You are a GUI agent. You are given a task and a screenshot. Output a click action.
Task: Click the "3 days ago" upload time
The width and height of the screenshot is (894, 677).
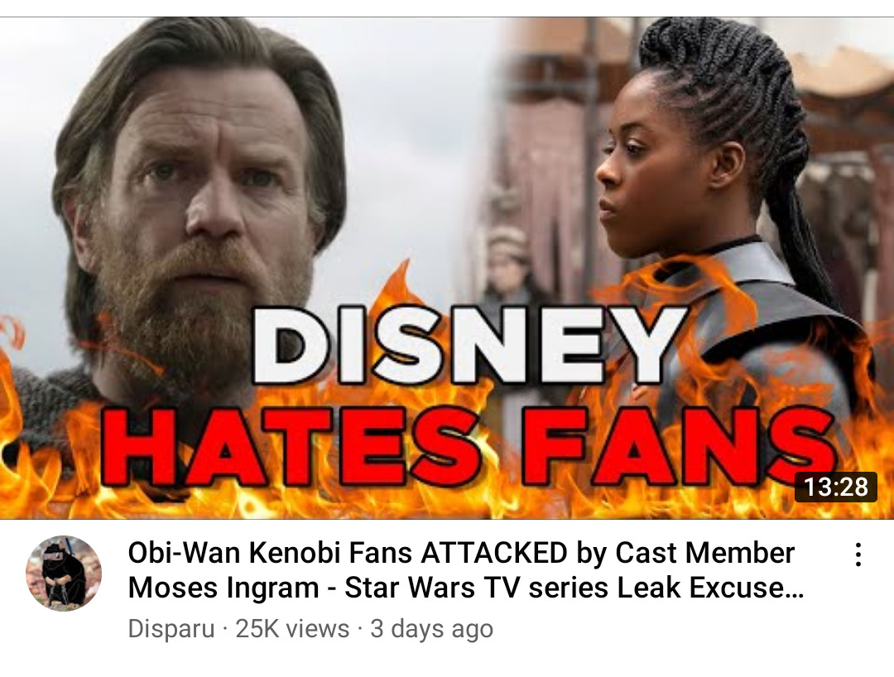tap(431, 629)
